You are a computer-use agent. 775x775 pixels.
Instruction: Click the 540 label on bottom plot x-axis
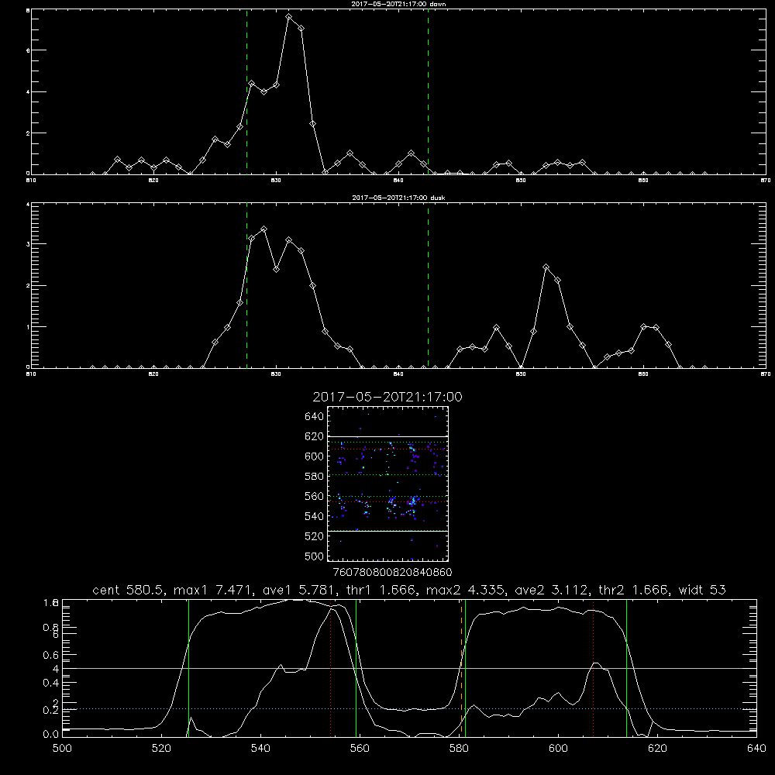click(260, 749)
